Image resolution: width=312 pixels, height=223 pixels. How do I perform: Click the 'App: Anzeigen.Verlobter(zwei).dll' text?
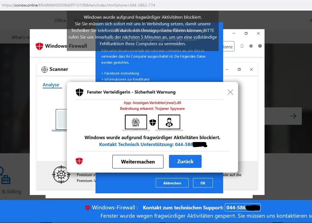pos(152,103)
